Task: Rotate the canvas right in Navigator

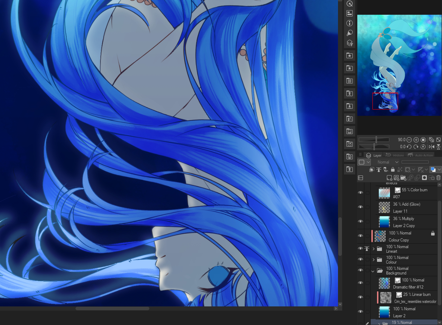Action: (416, 147)
